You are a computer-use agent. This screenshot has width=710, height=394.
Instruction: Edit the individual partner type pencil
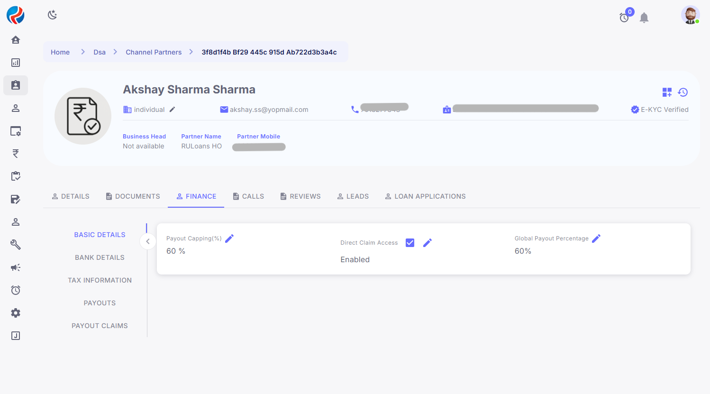tap(173, 110)
